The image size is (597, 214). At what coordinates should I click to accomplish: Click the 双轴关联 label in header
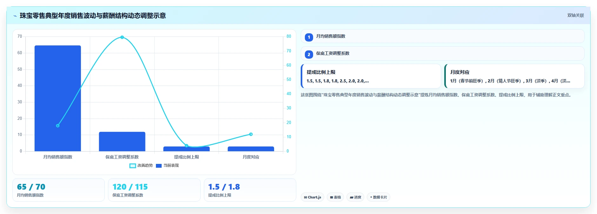pyautogui.click(x=575, y=16)
